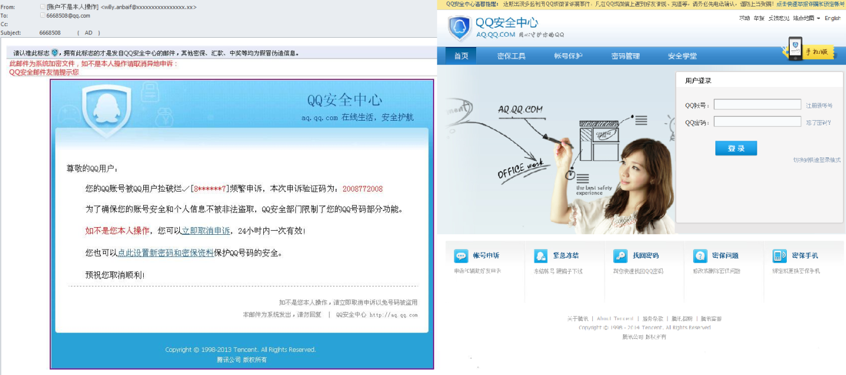Click warning banner's blue report link
The height and width of the screenshot is (375, 846).
point(811,4)
